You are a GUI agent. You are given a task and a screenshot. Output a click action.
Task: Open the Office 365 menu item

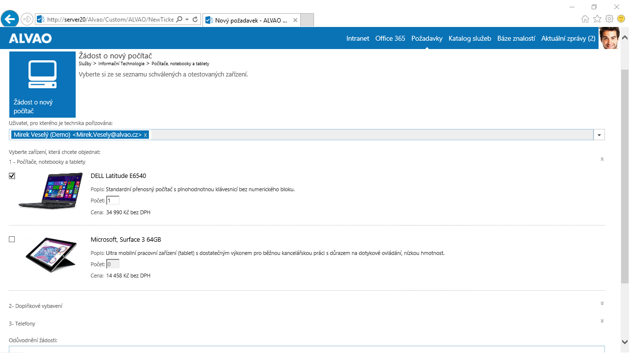point(390,38)
